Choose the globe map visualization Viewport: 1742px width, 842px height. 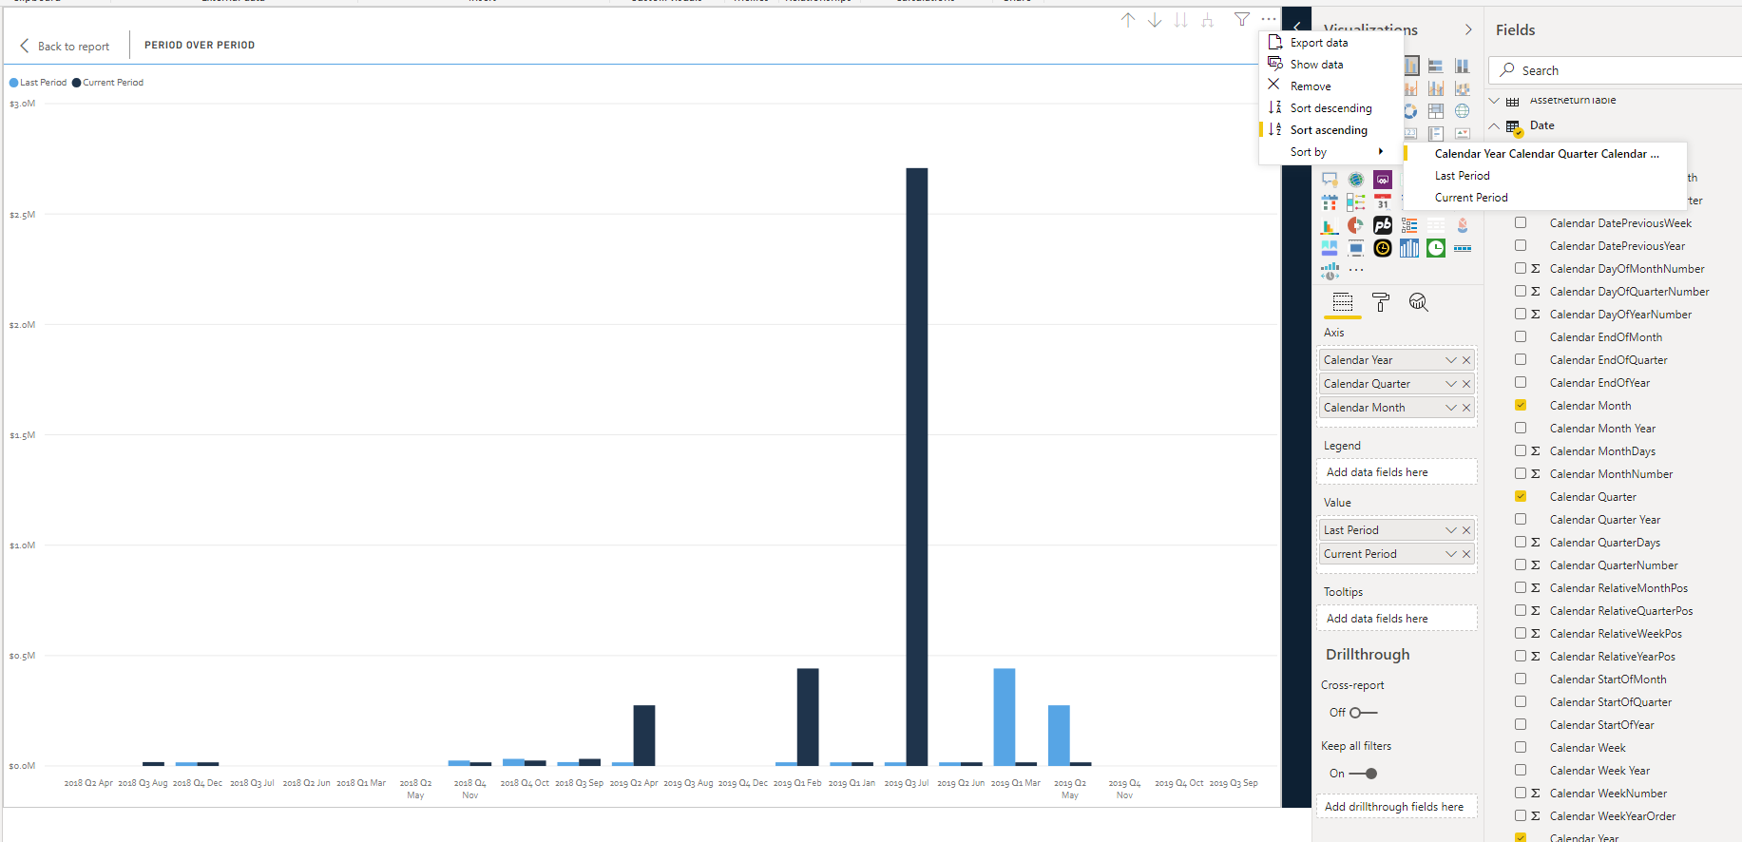point(1463,111)
